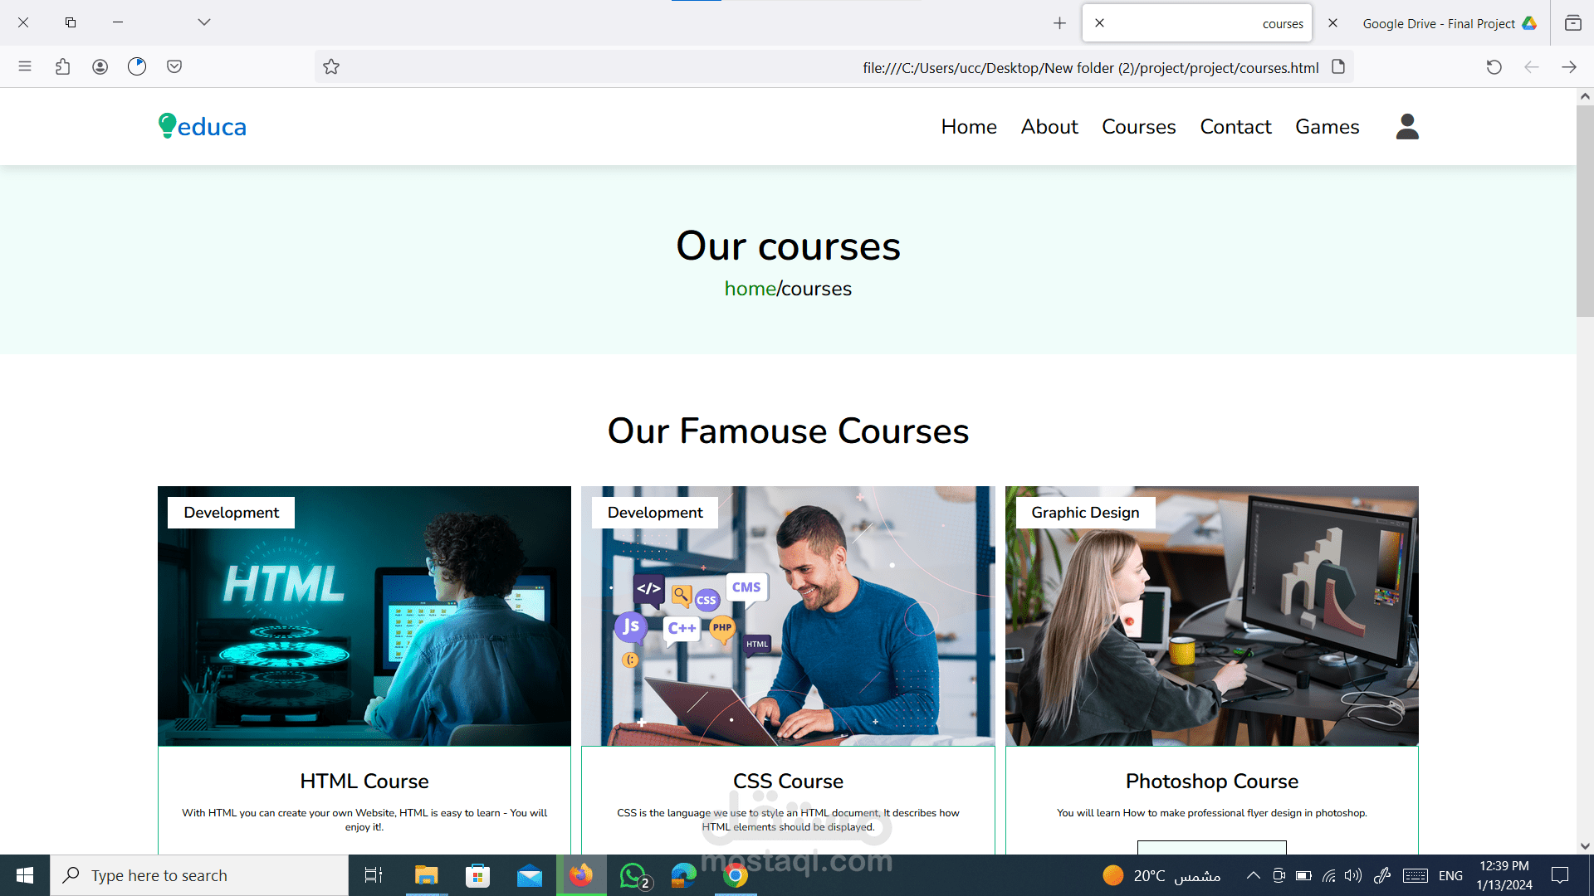The height and width of the screenshot is (896, 1594).
Task: Open the Firefox account profile icon
Action: (100, 66)
